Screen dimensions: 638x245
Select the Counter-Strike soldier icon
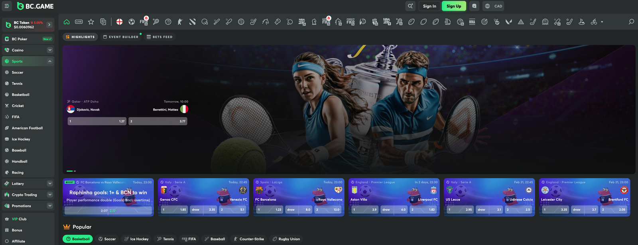coord(180,22)
